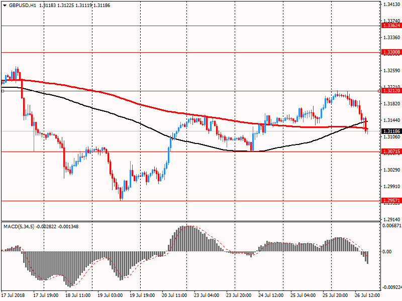Select the 1.29571 red price level label
Screen dimensions: 402x301
(x=391, y=200)
